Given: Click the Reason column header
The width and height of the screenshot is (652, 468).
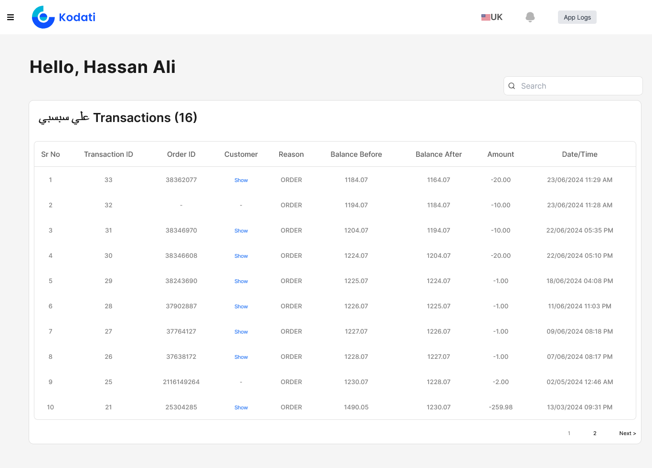Looking at the screenshot, I should coord(291,154).
